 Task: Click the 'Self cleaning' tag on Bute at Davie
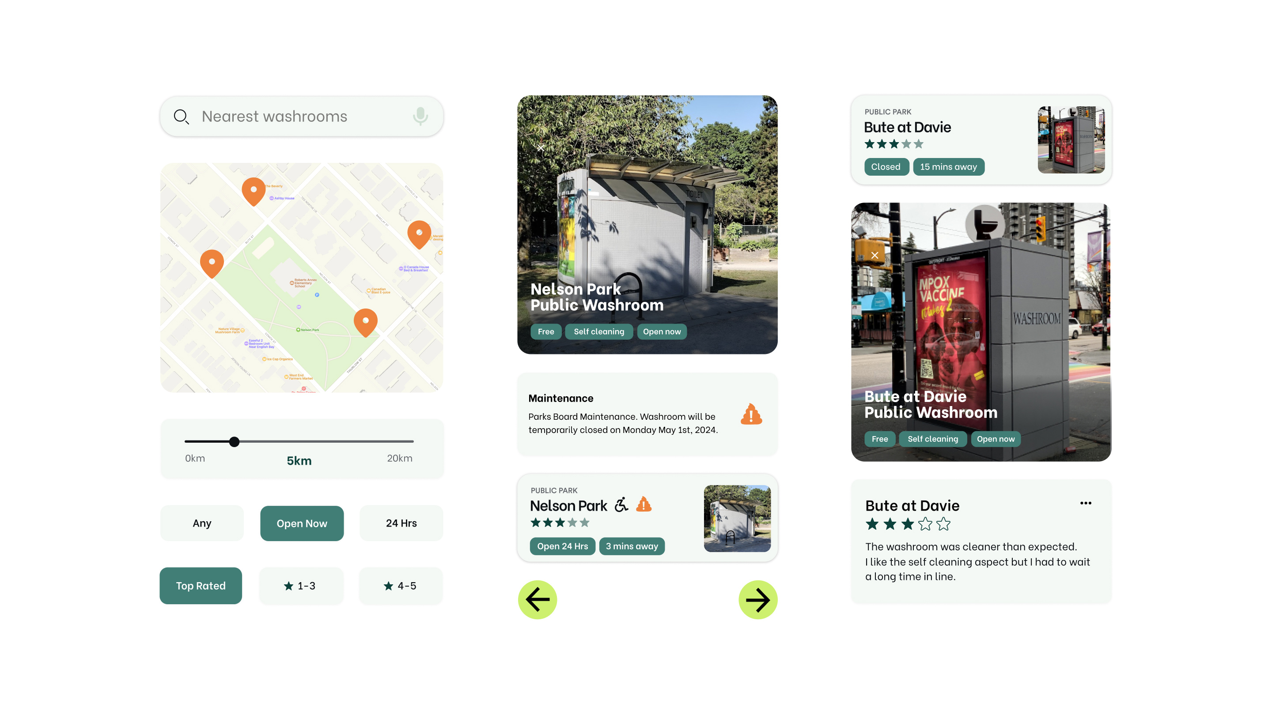(x=932, y=438)
